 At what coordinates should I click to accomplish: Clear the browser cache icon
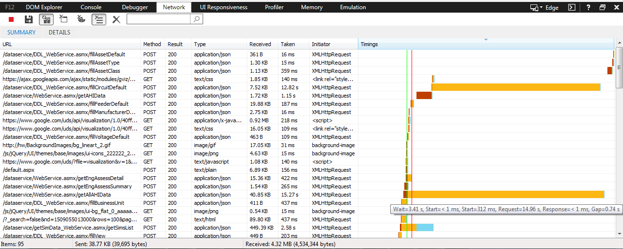pos(64,19)
